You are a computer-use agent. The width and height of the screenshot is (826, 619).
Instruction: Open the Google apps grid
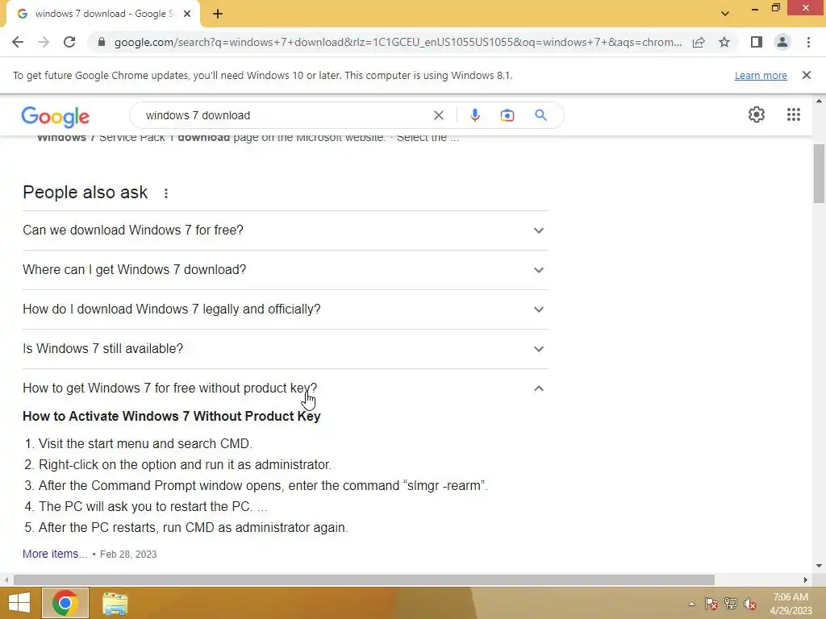click(x=794, y=114)
